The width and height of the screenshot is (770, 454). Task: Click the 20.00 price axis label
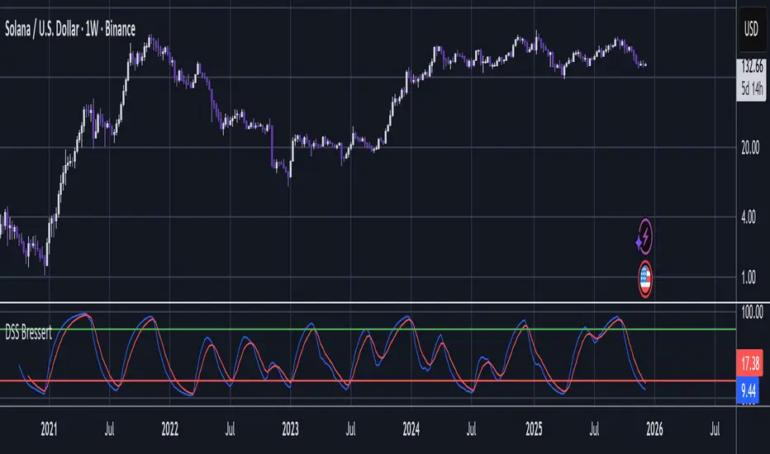coord(750,148)
